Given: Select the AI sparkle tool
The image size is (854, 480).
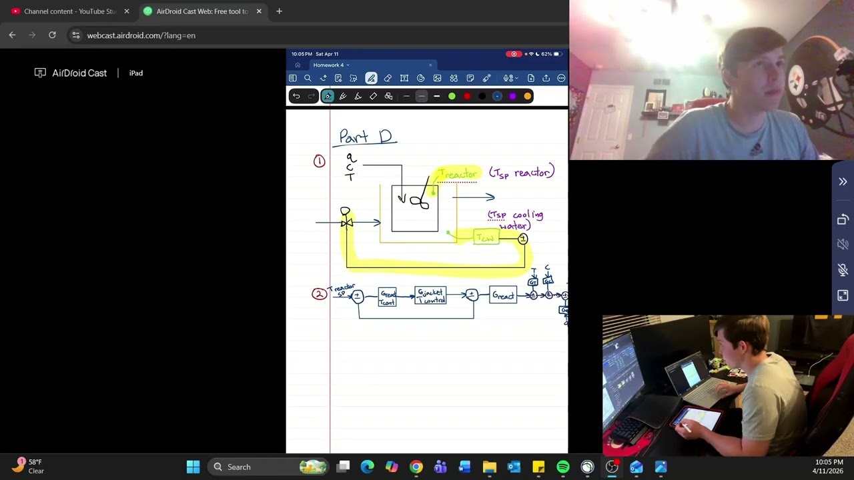Looking at the screenshot, I should click(x=324, y=78).
